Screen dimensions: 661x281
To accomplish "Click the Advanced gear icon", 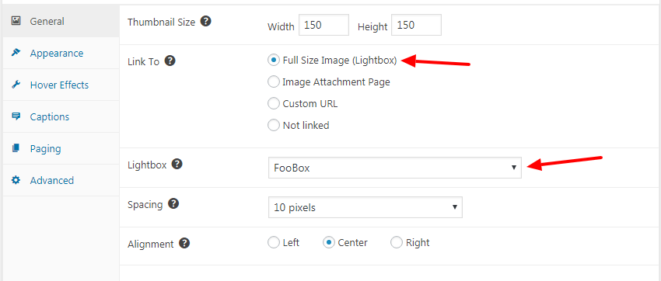I will pyautogui.click(x=16, y=180).
